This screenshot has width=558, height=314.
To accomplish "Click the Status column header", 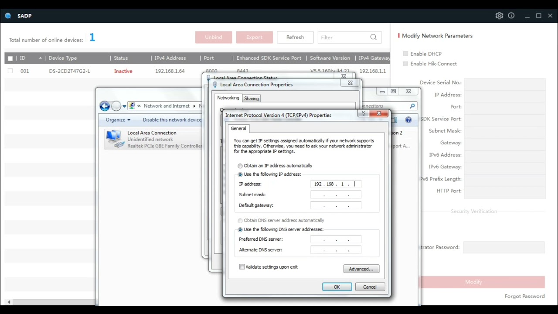I will tap(121, 58).
